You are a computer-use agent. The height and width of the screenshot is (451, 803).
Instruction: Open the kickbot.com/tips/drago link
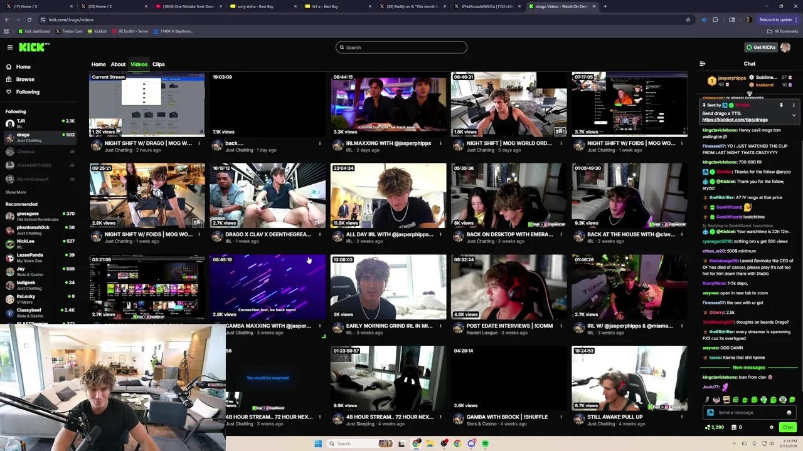735,120
